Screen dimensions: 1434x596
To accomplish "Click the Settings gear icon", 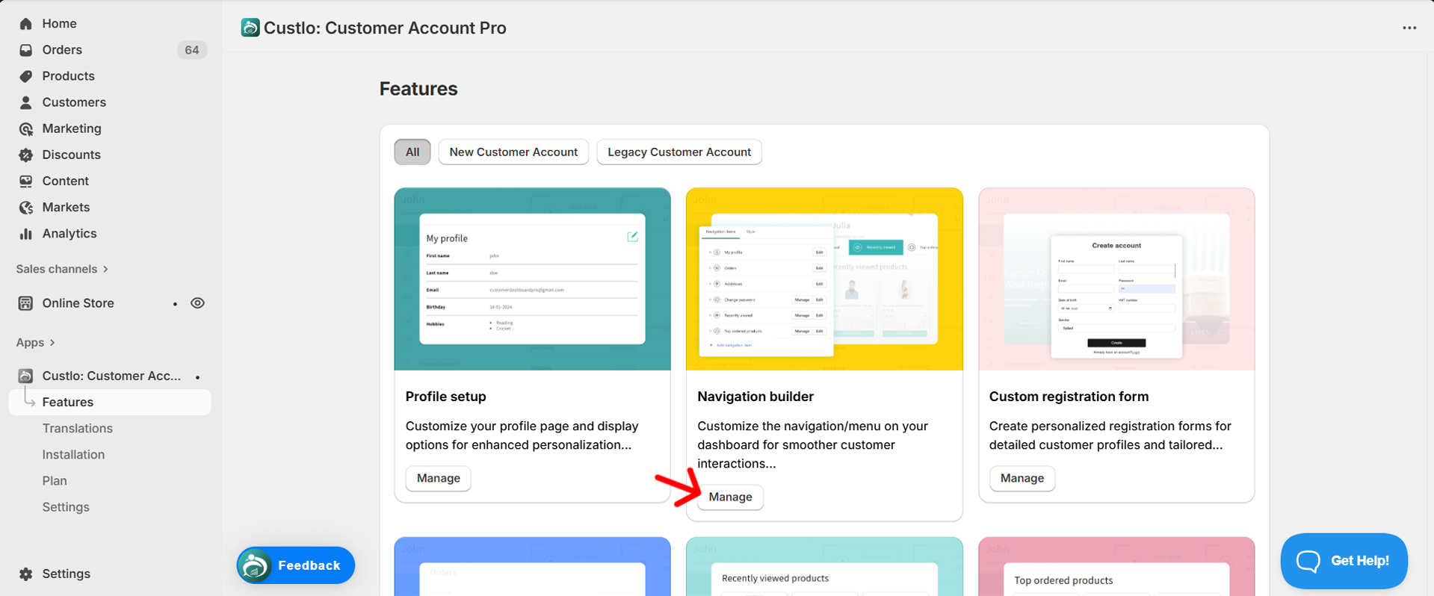I will (x=26, y=574).
